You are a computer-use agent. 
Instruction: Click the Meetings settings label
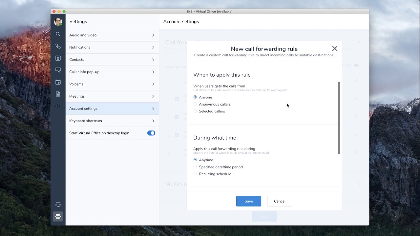coord(77,96)
